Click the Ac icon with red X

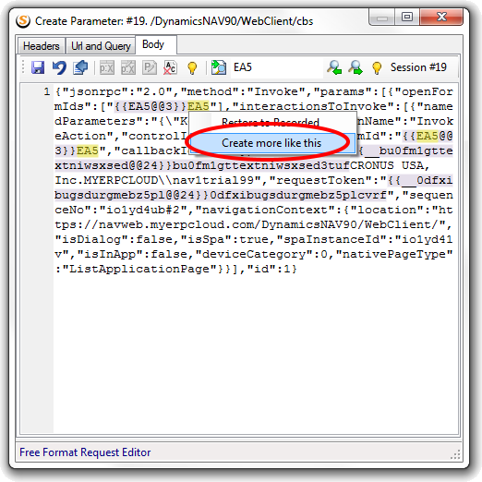tap(170, 67)
